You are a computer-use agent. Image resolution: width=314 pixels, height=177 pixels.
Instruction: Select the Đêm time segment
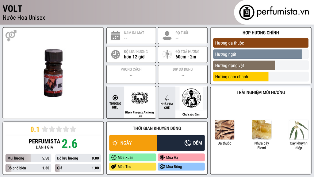[181, 143]
